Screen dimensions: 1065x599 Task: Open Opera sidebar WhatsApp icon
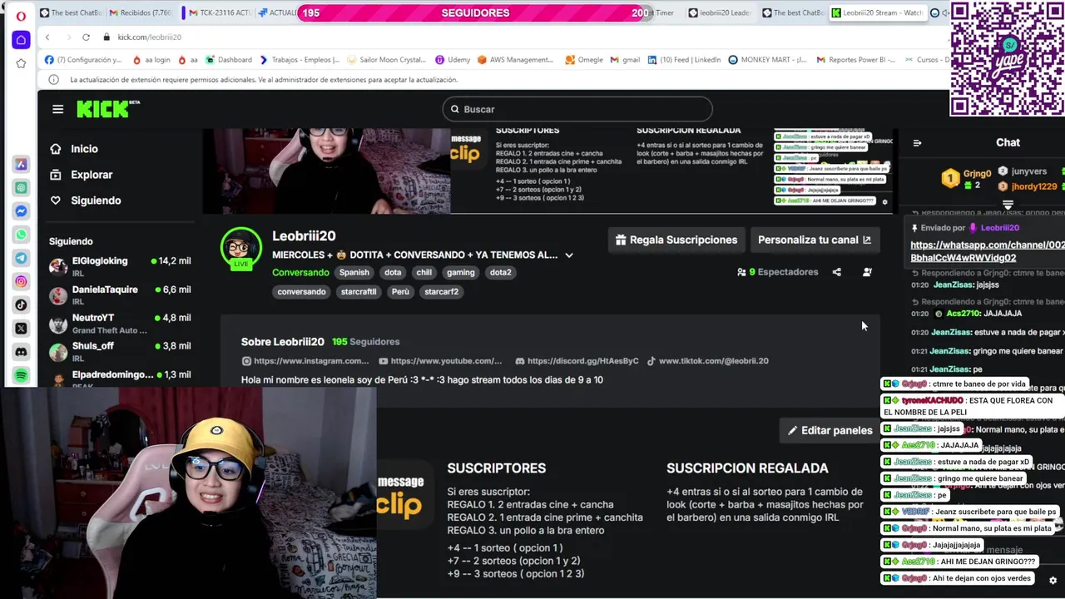[22, 235]
